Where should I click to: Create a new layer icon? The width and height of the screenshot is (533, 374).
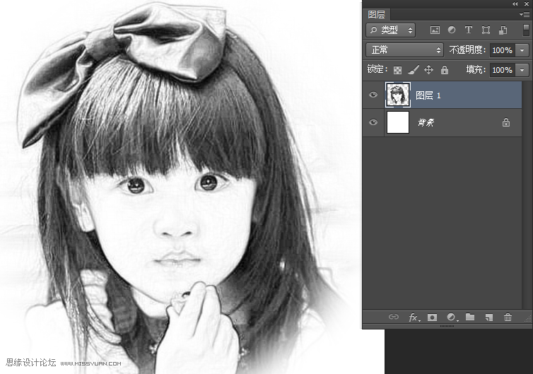point(488,317)
